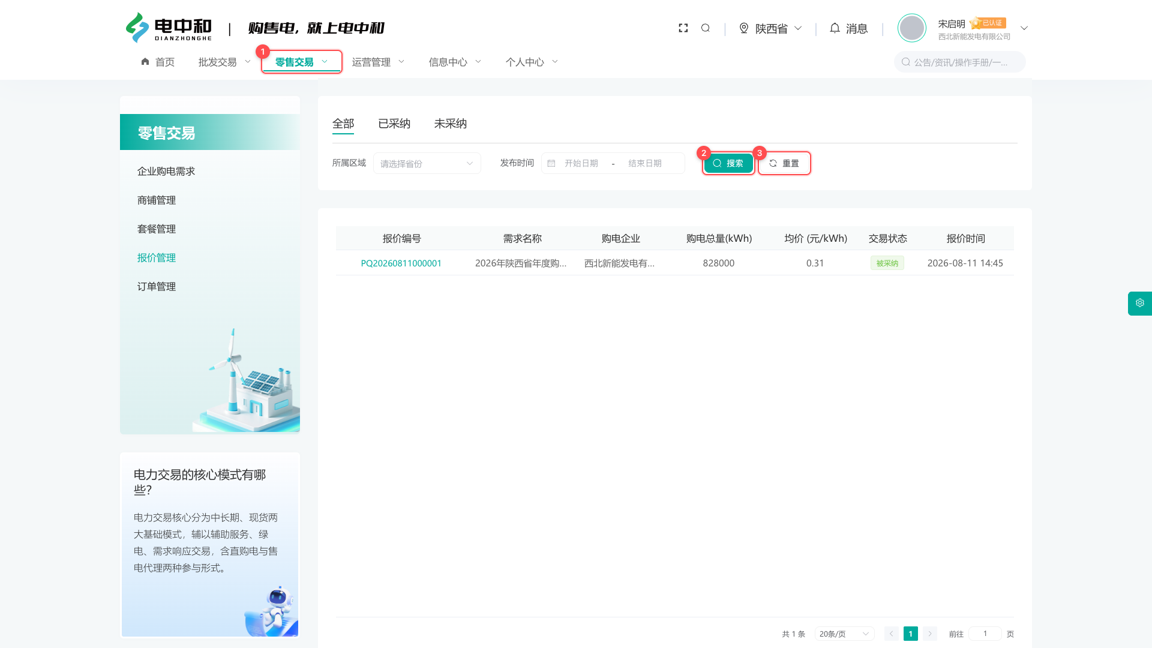Open 企业购电需求 in the sidebar
Image resolution: width=1152 pixels, height=648 pixels.
click(166, 172)
